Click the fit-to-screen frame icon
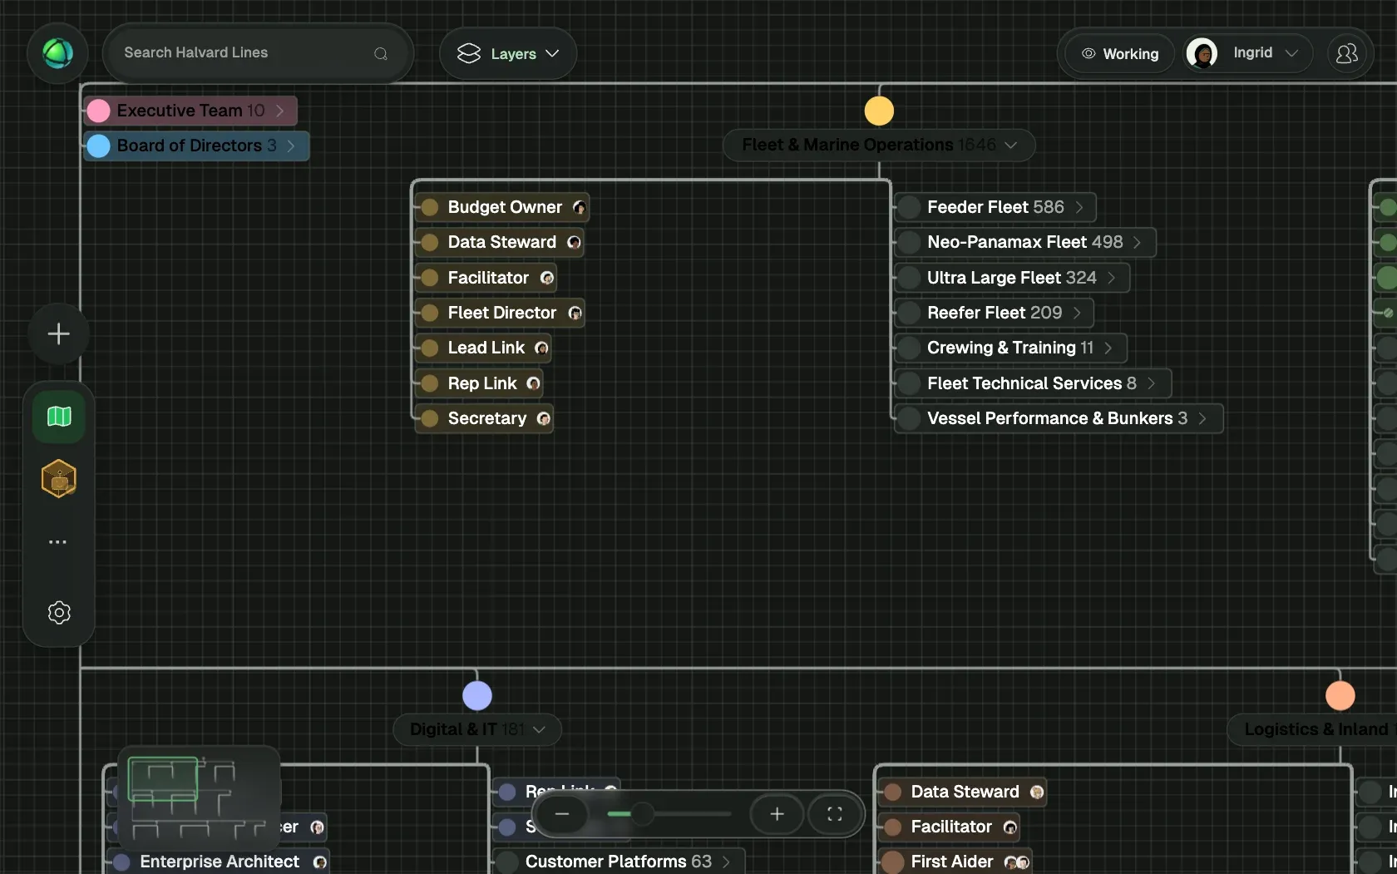Viewport: 1397px width, 874px height. [x=835, y=814]
